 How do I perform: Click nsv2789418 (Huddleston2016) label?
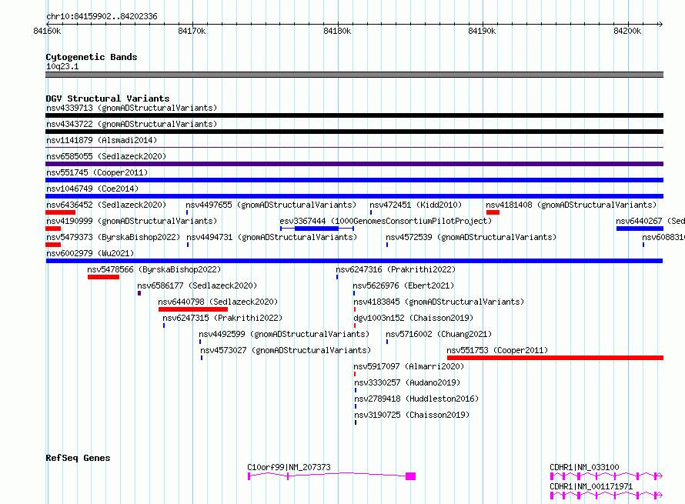pos(416,399)
